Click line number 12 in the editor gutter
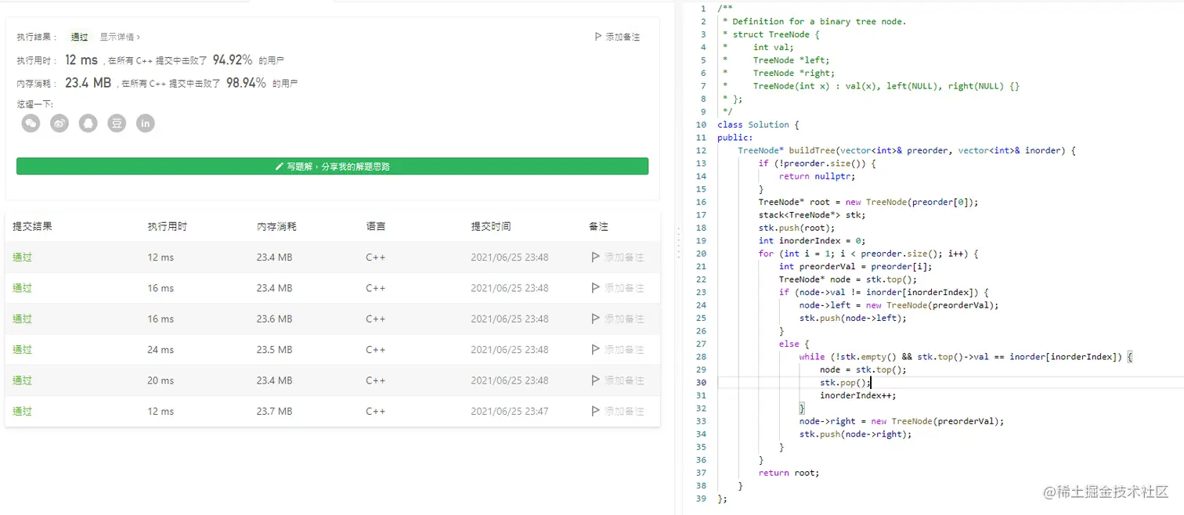 [702, 150]
